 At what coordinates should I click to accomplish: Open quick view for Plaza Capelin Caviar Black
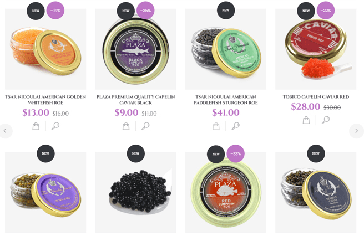[x=145, y=126]
